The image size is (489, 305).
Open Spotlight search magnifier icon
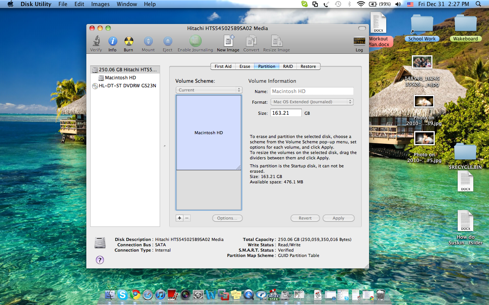(479, 4)
